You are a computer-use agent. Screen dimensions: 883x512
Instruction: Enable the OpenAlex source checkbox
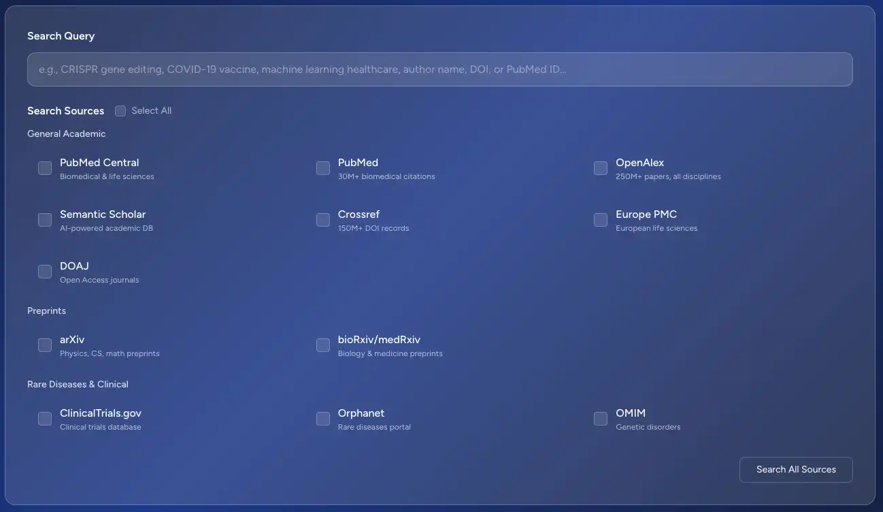pos(601,168)
